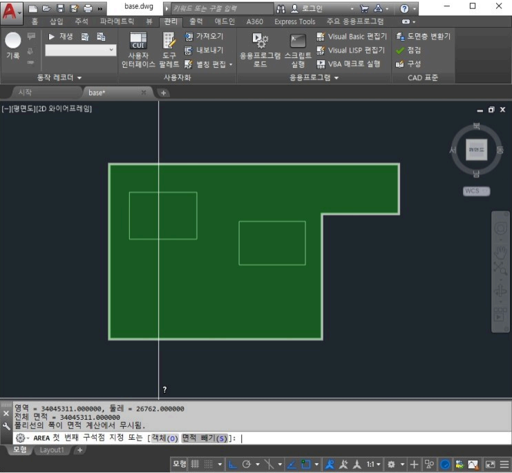Open the Visual Basic 편집기

click(352, 37)
